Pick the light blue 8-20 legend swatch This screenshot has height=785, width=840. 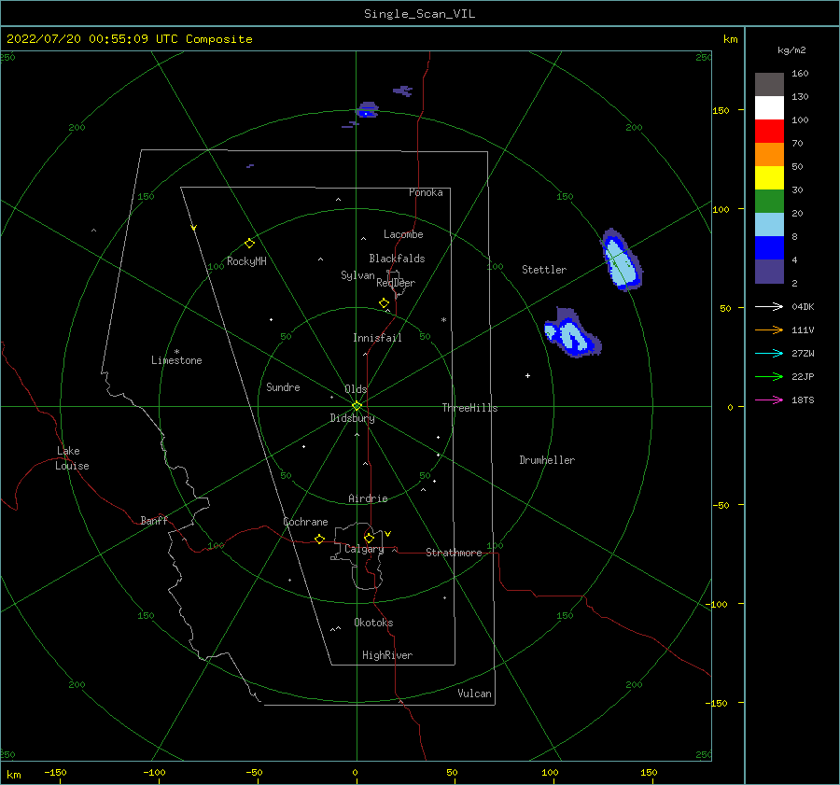[769, 225]
